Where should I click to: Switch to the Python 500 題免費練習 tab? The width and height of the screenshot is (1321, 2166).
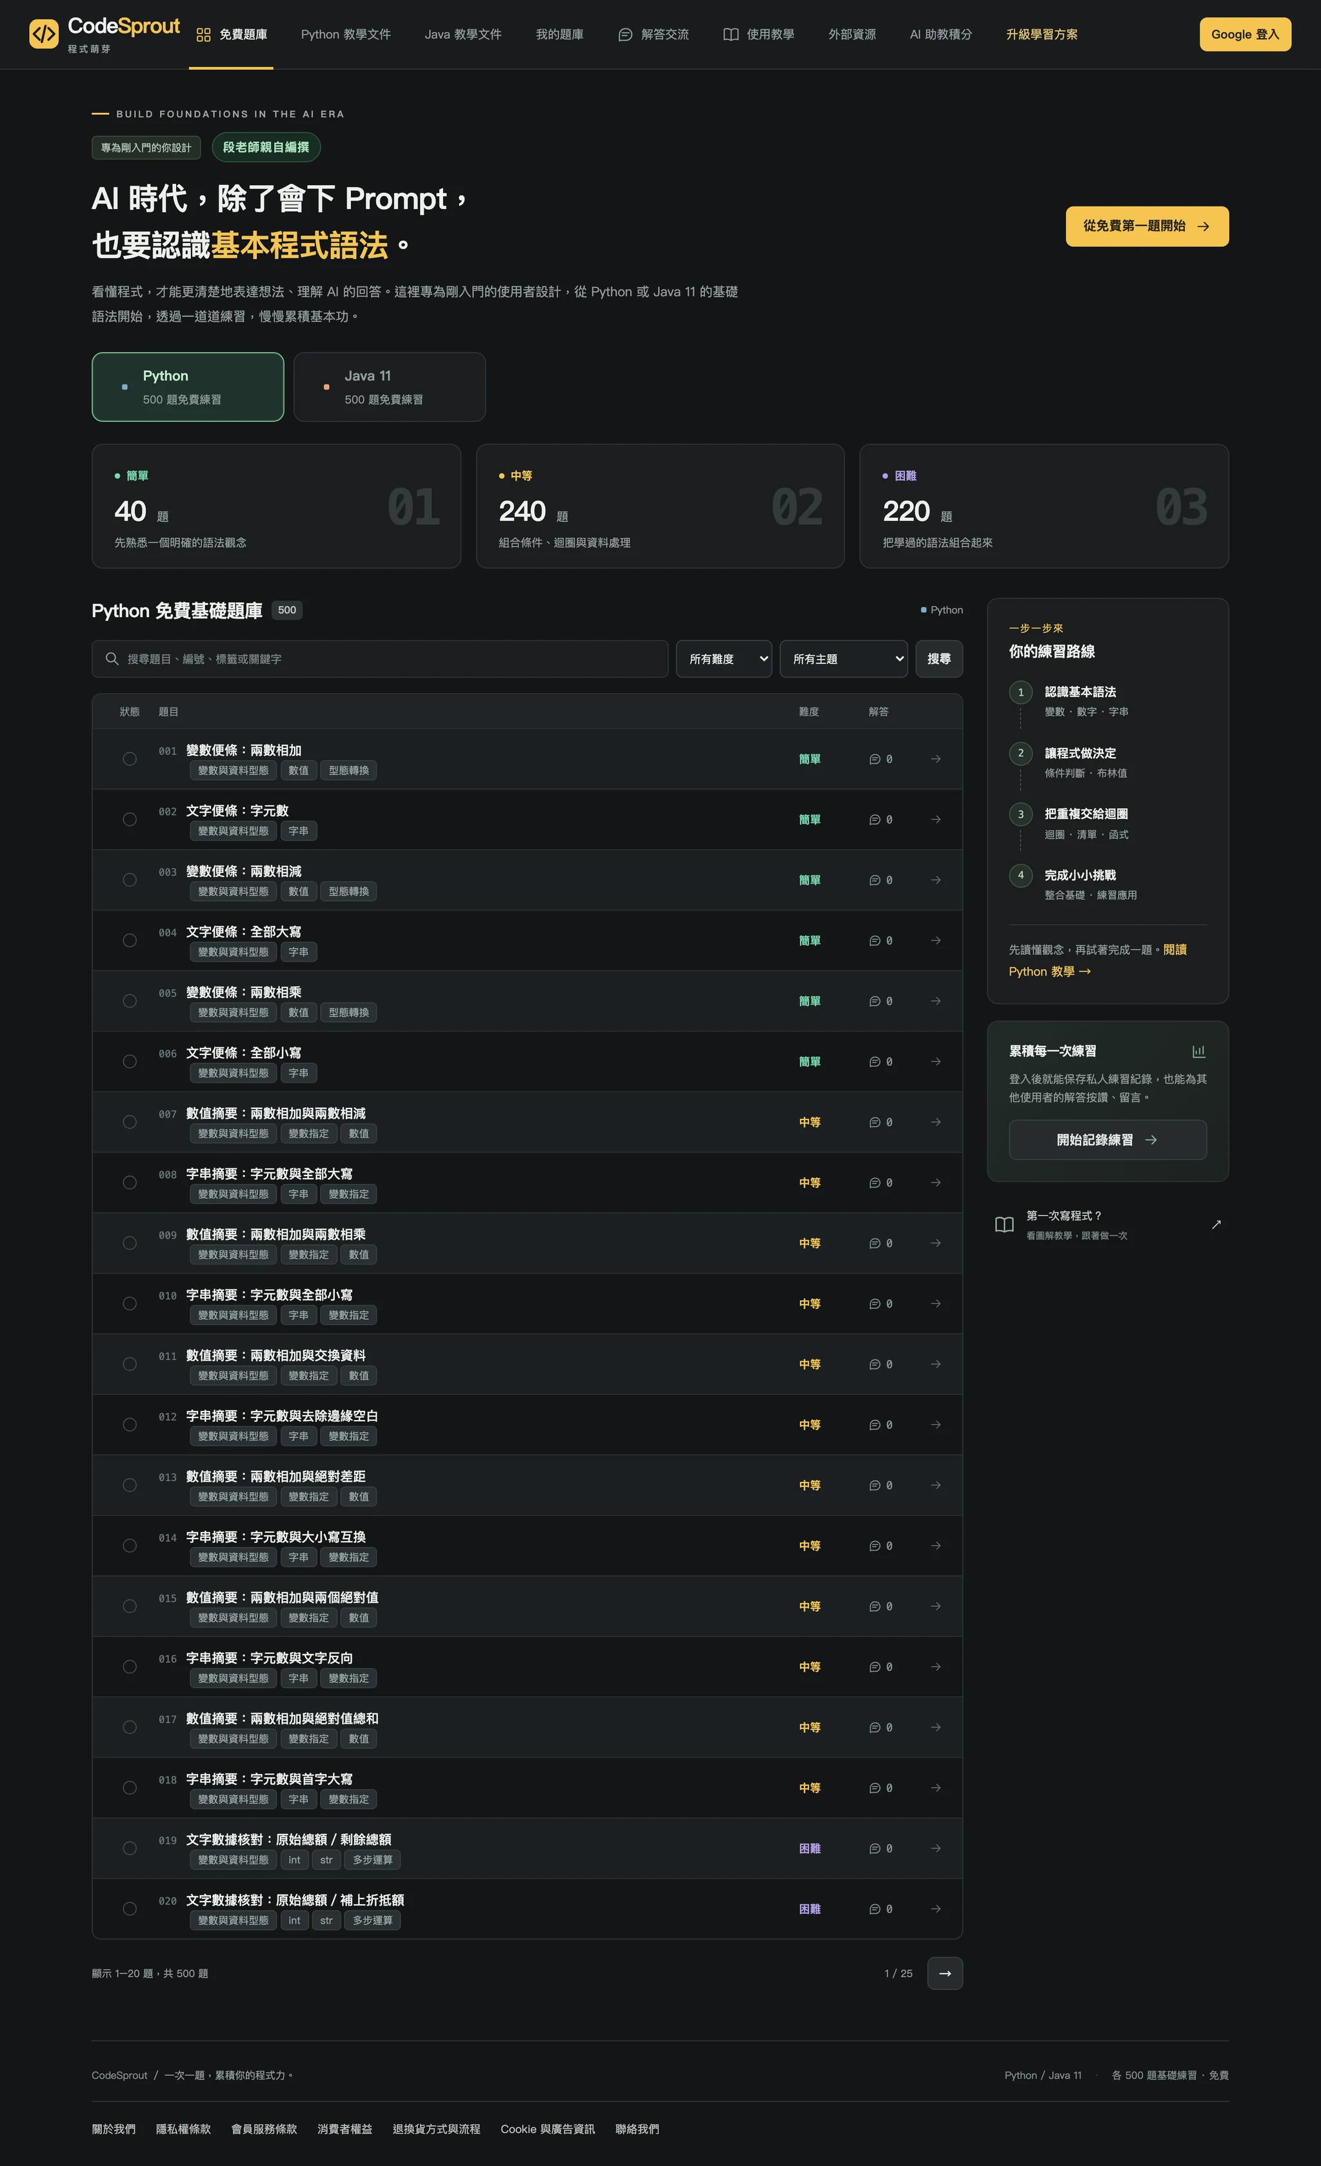click(x=187, y=387)
